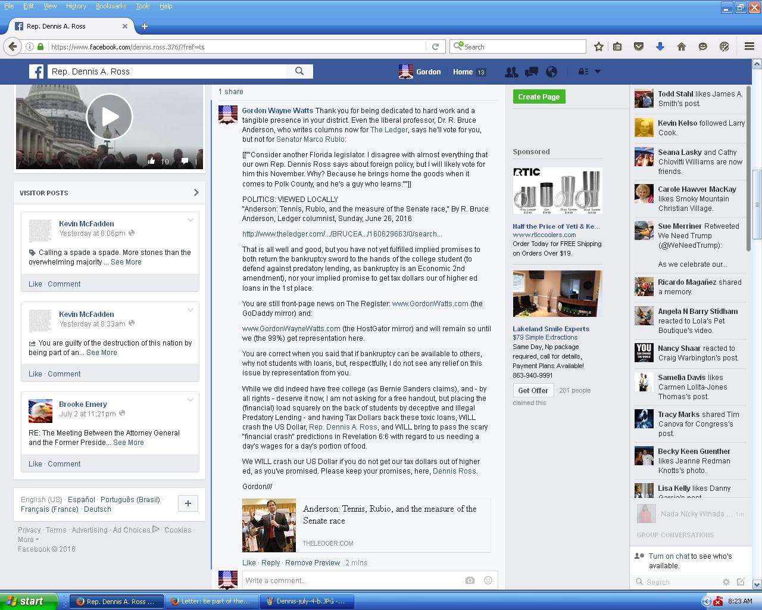Click RTIC tumblers ad image
The width and height of the screenshot is (762, 610).
[x=557, y=191]
